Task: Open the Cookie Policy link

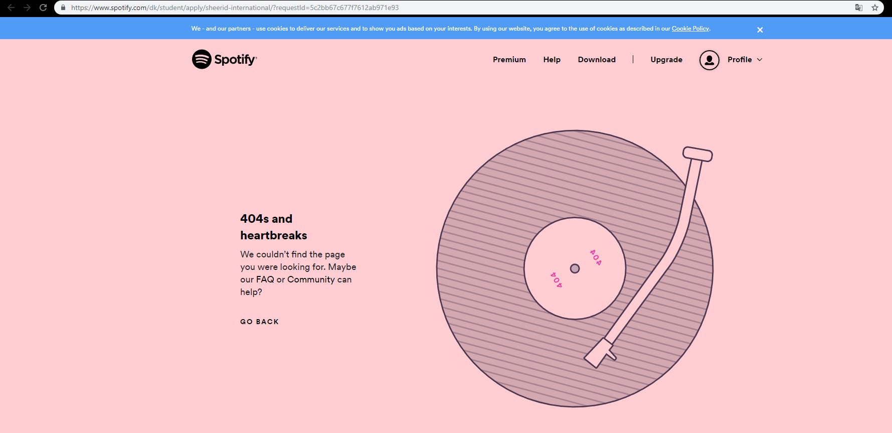Action: click(690, 29)
